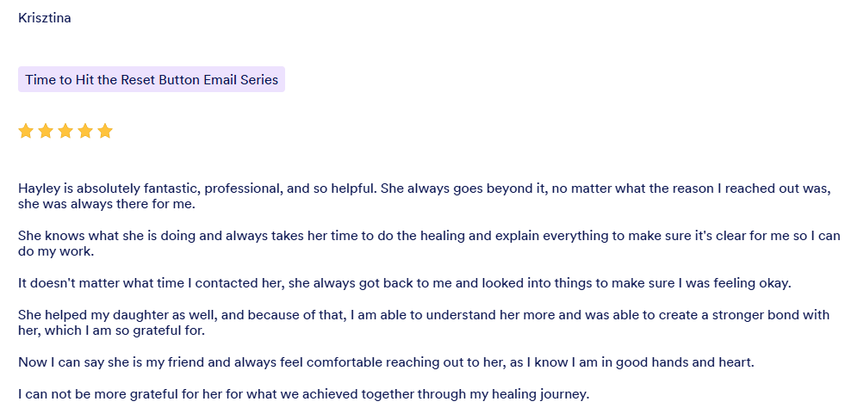Screen dimensions: 851x414
Task: Click the paragraph starting 'Now I can say'
Action: click(x=386, y=362)
